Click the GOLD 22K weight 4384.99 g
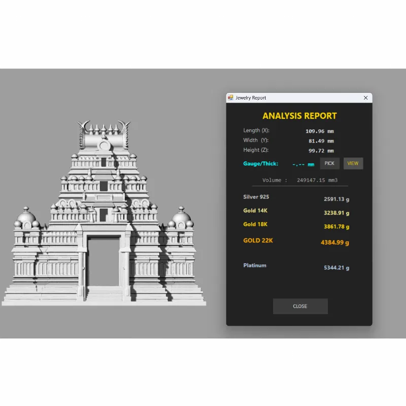 (x=334, y=243)
